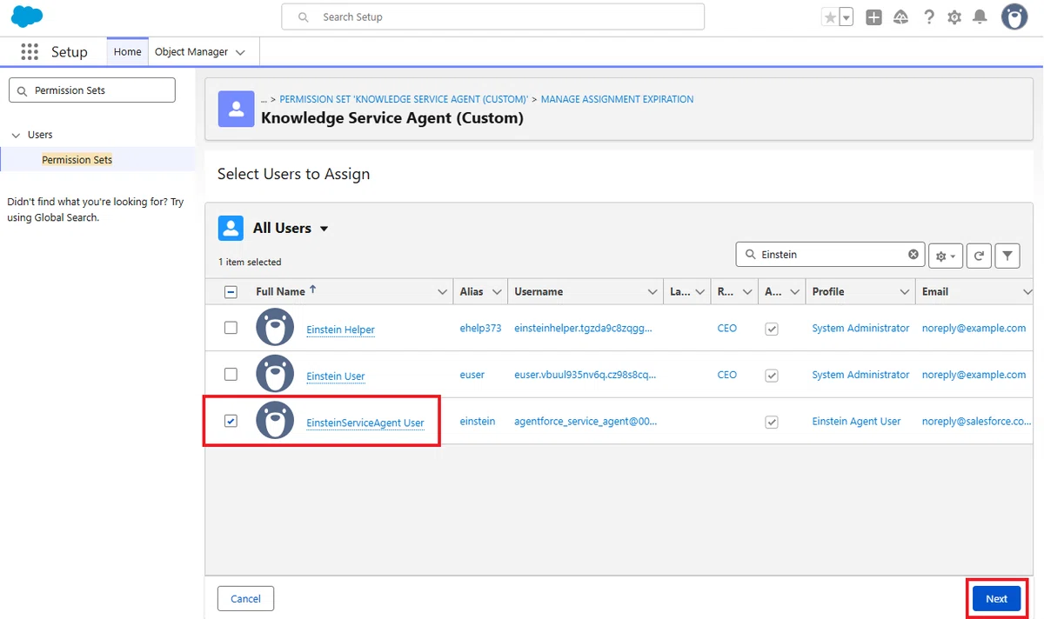
Task: Click the Active checkbox for Einstein Helper
Action: coord(771,329)
